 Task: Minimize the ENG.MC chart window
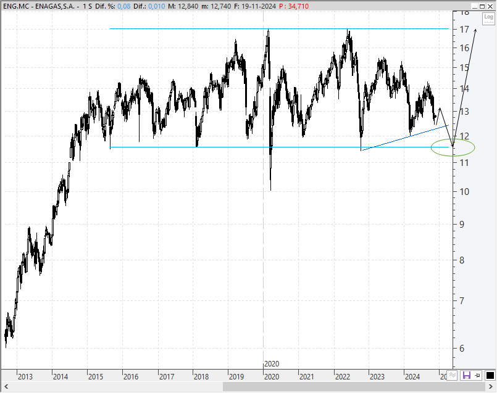pyautogui.click(x=475, y=6)
